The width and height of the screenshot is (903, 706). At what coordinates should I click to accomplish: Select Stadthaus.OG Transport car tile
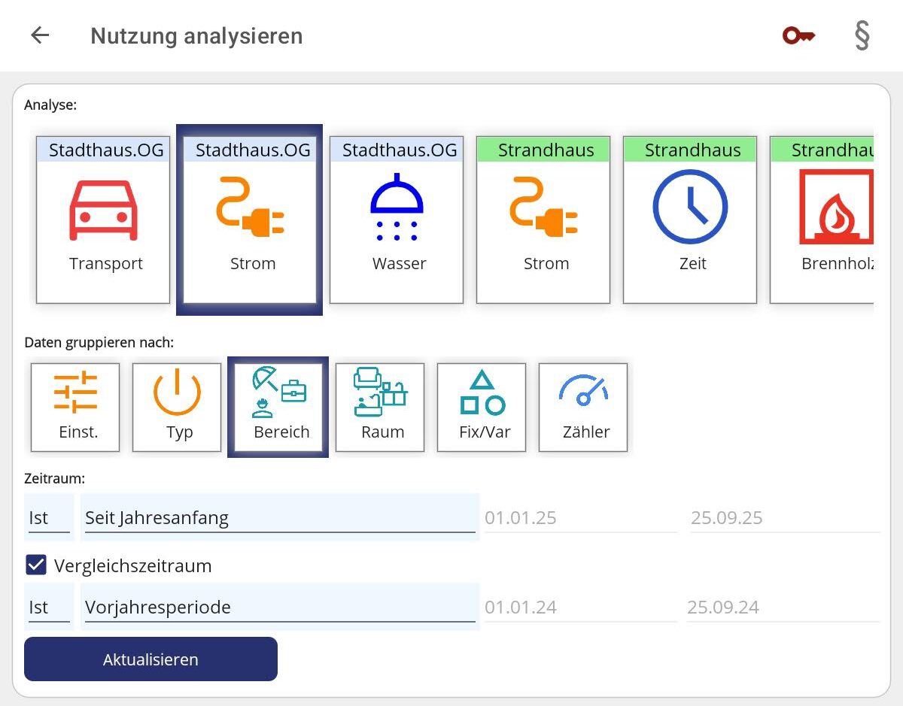(103, 220)
